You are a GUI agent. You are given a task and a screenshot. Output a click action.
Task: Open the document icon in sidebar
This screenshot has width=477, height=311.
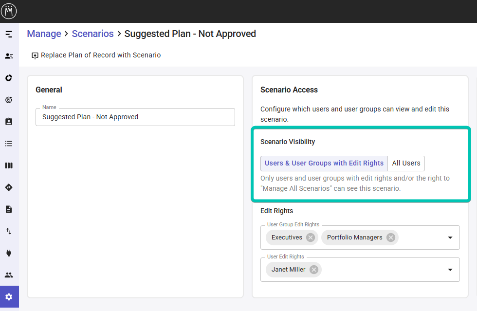tap(9, 209)
